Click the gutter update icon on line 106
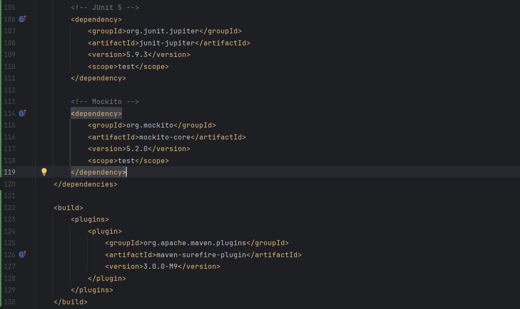The image size is (520, 309). coord(23,19)
